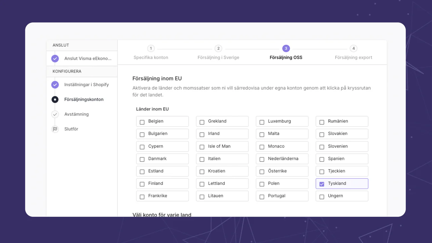Tick the Litauen checkbox
The image size is (432, 243).
coord(202,196)
